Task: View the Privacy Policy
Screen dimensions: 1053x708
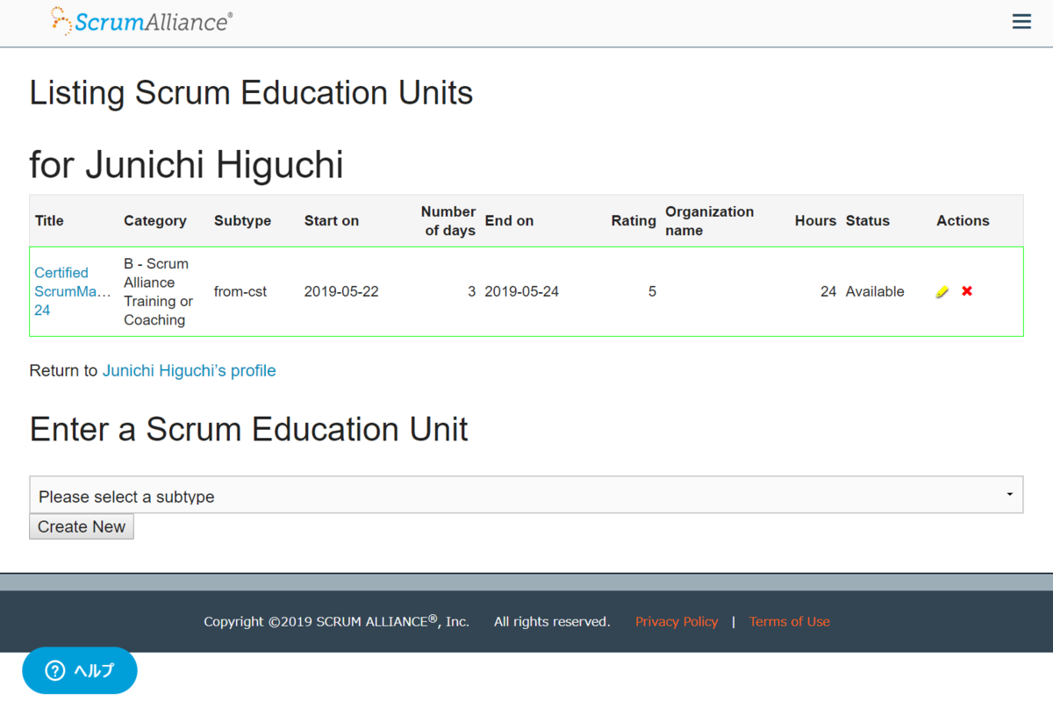Action: 677,621
